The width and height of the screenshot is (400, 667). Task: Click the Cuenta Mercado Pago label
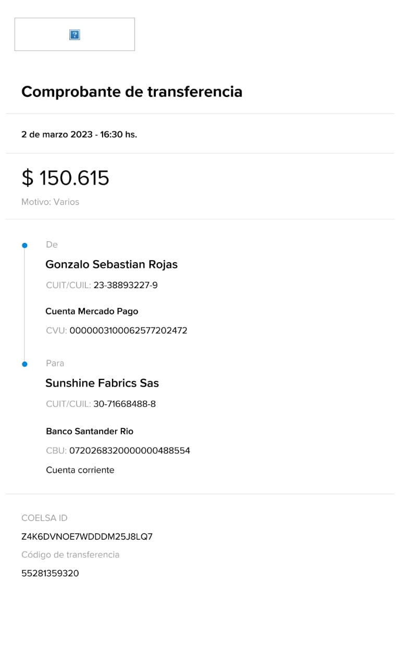coord(92,311)
